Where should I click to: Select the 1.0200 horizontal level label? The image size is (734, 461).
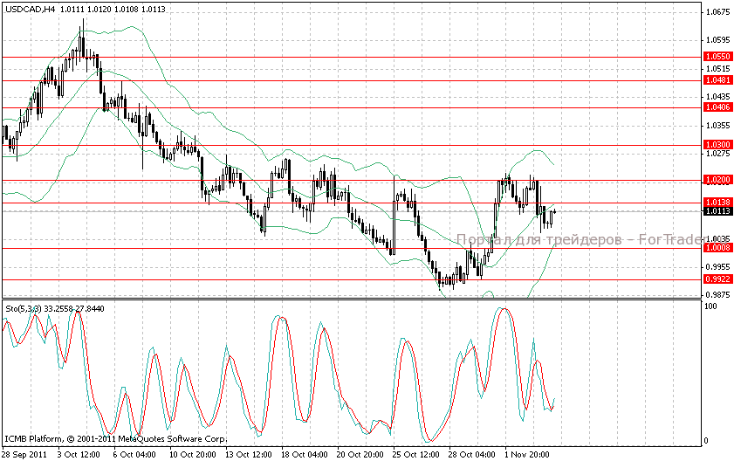717,180
